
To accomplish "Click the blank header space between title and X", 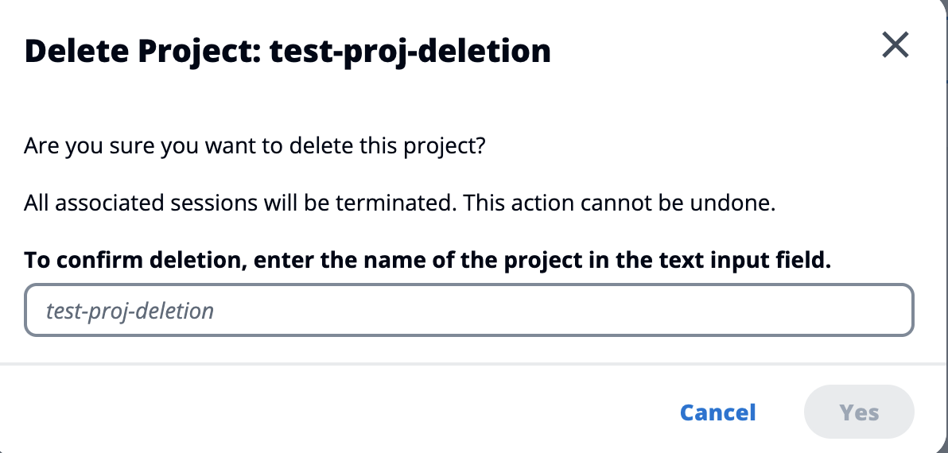I will click(x=716, y=52).
